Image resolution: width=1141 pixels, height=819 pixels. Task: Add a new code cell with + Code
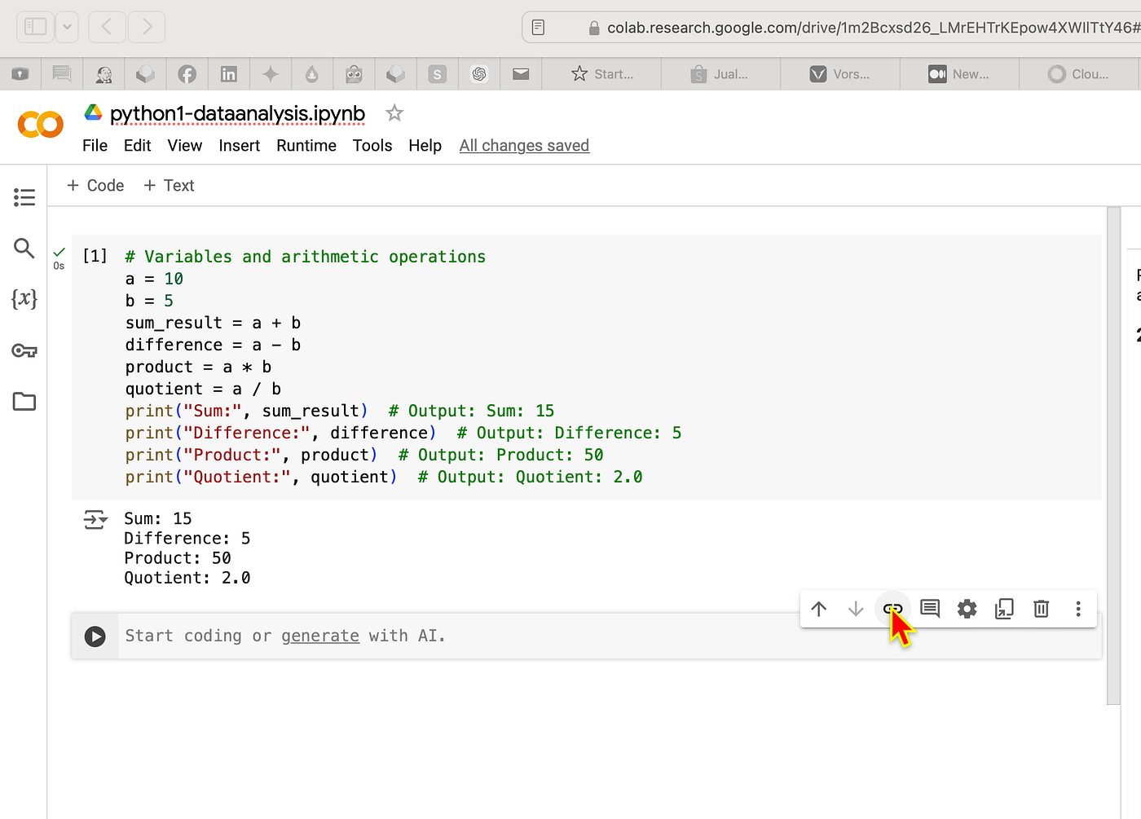95,185
